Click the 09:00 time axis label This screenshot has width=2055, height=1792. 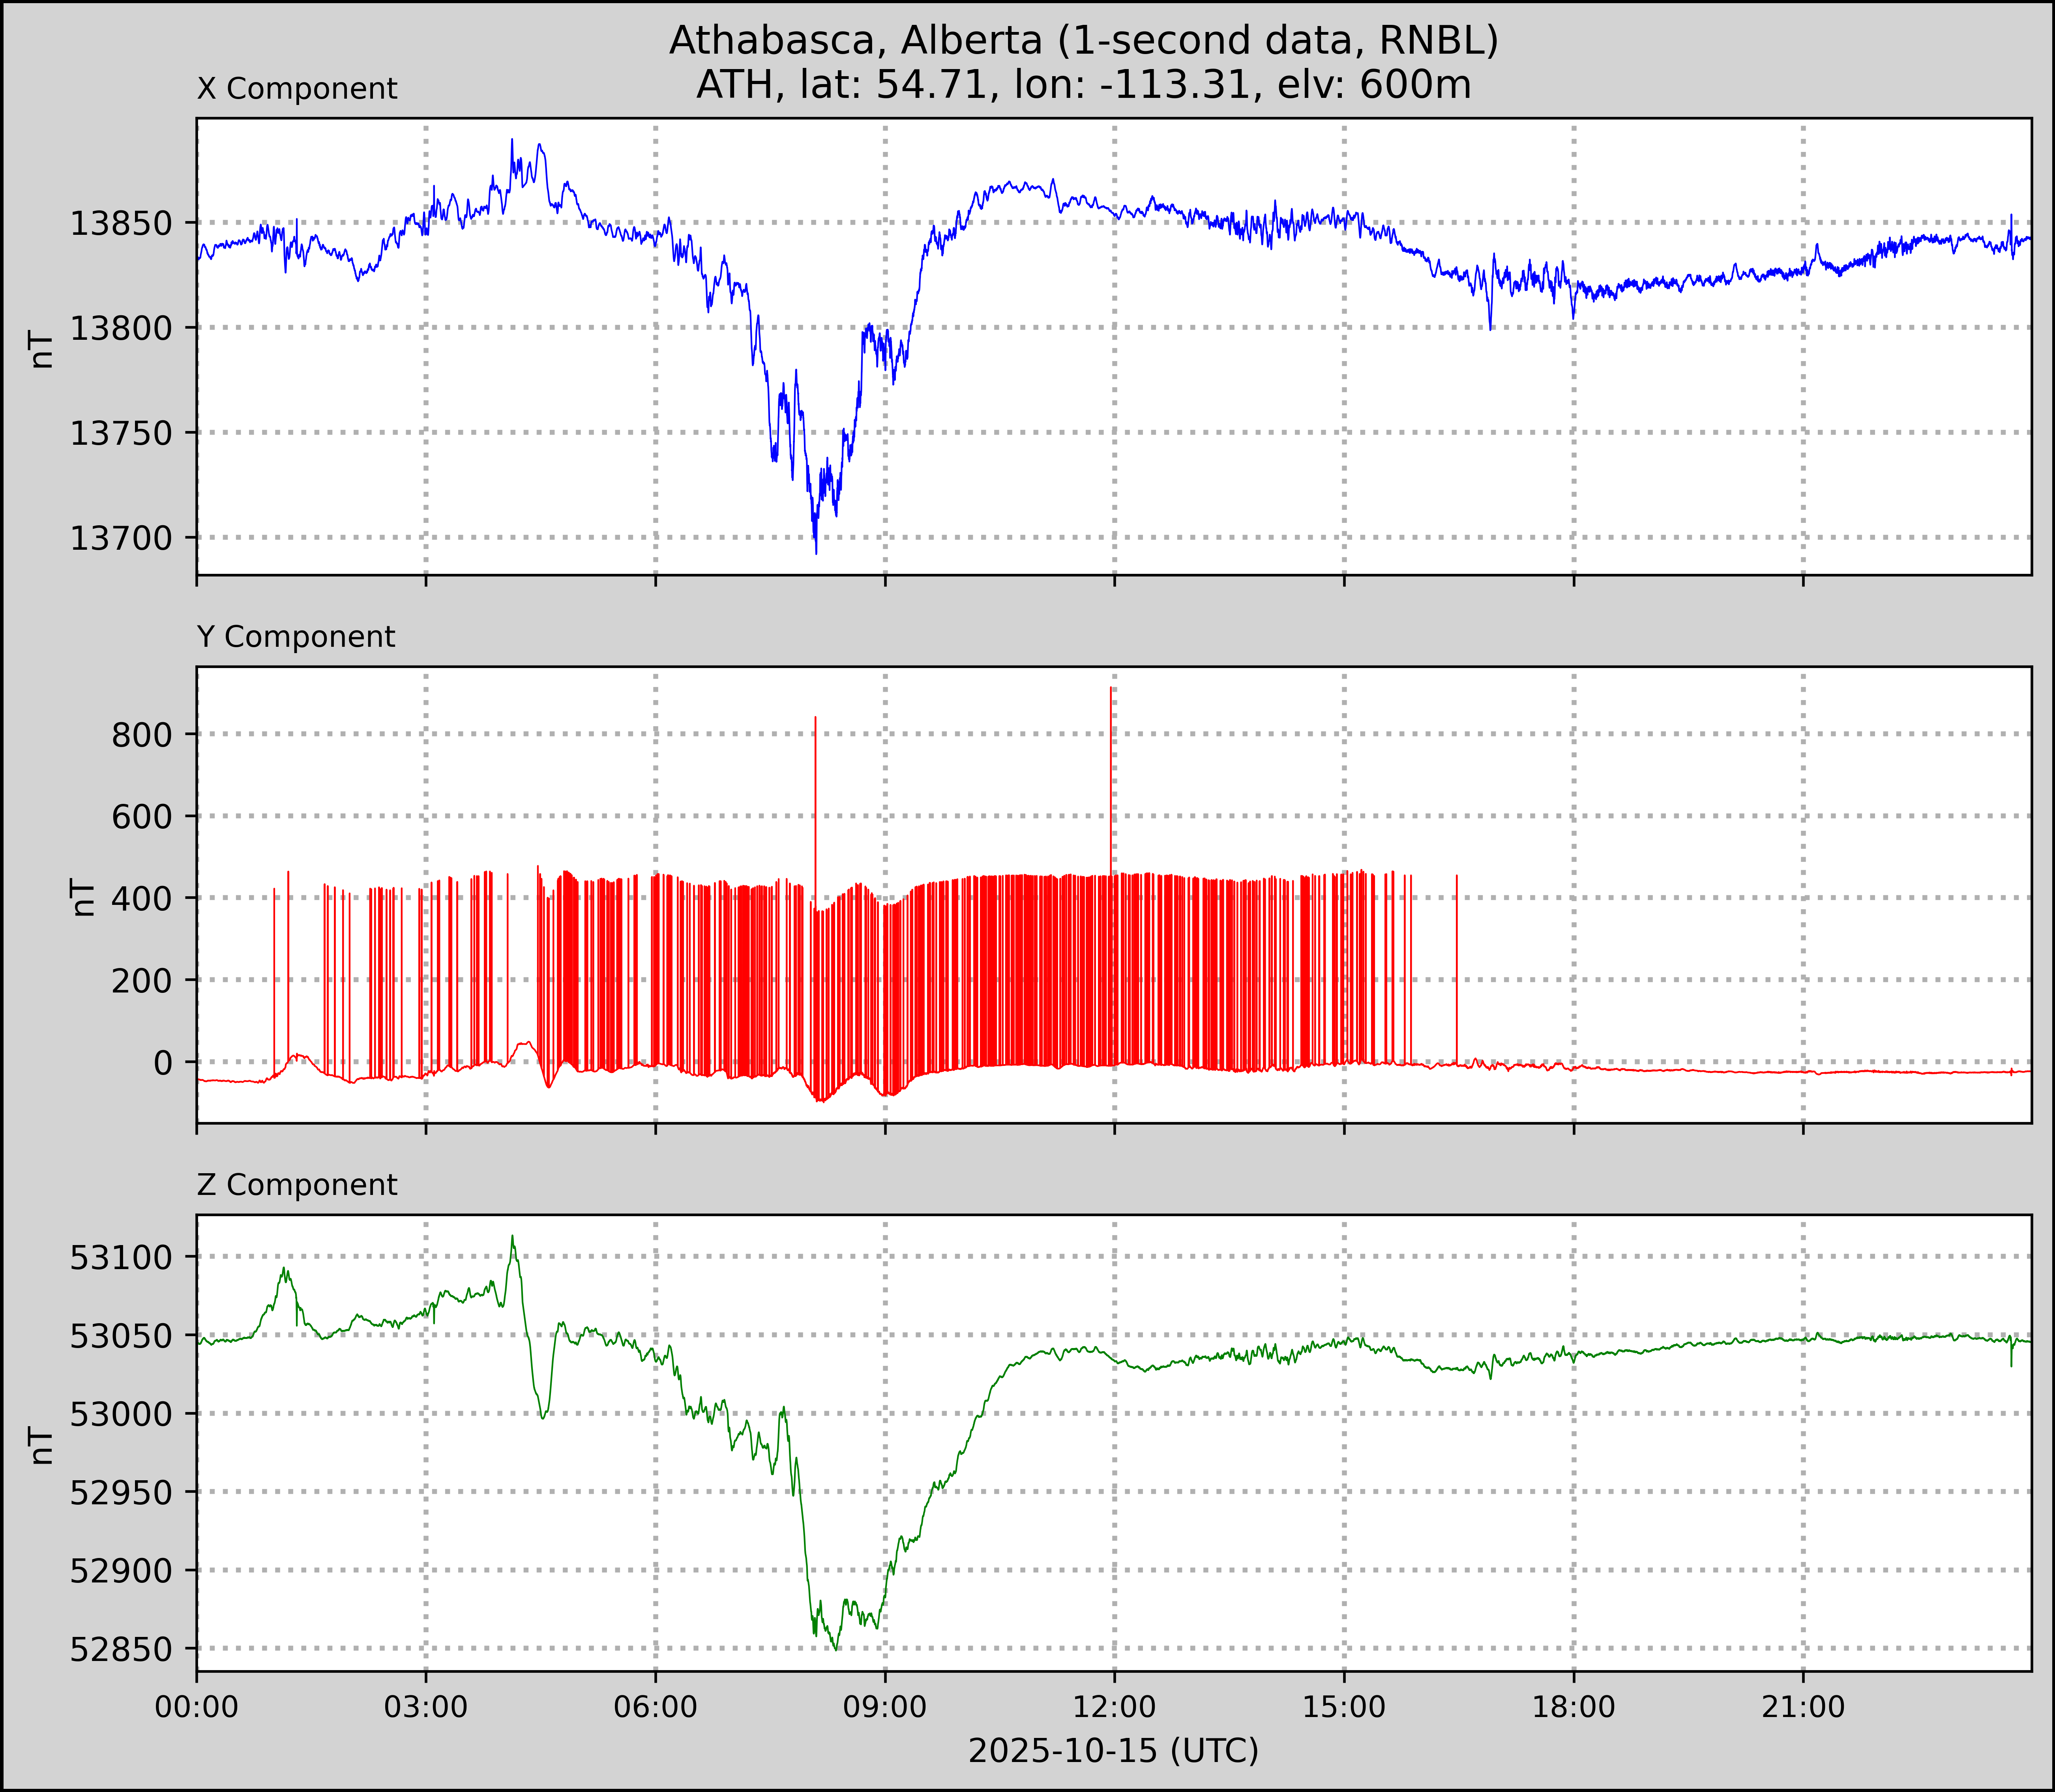885,1706
